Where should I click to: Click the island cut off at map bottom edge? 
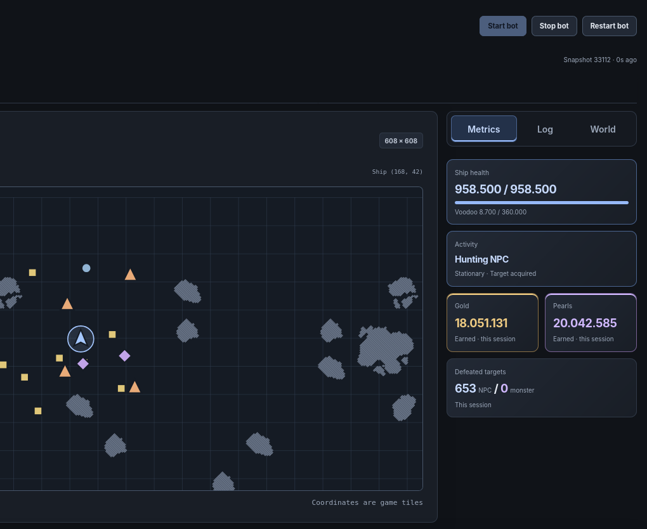[223, 481]
